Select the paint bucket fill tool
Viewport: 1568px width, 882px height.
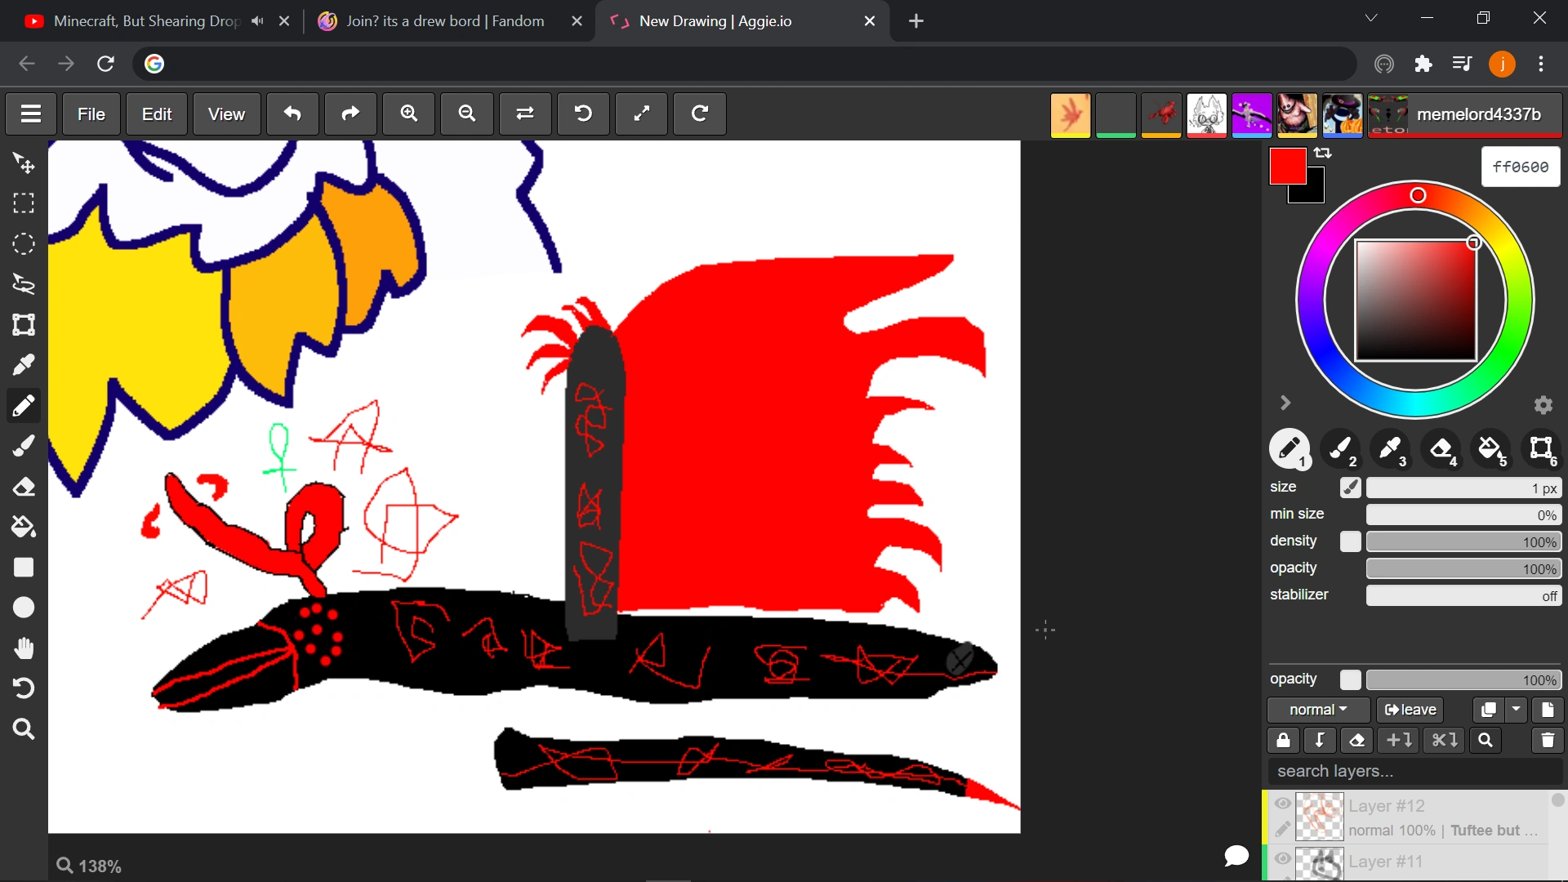24,527
